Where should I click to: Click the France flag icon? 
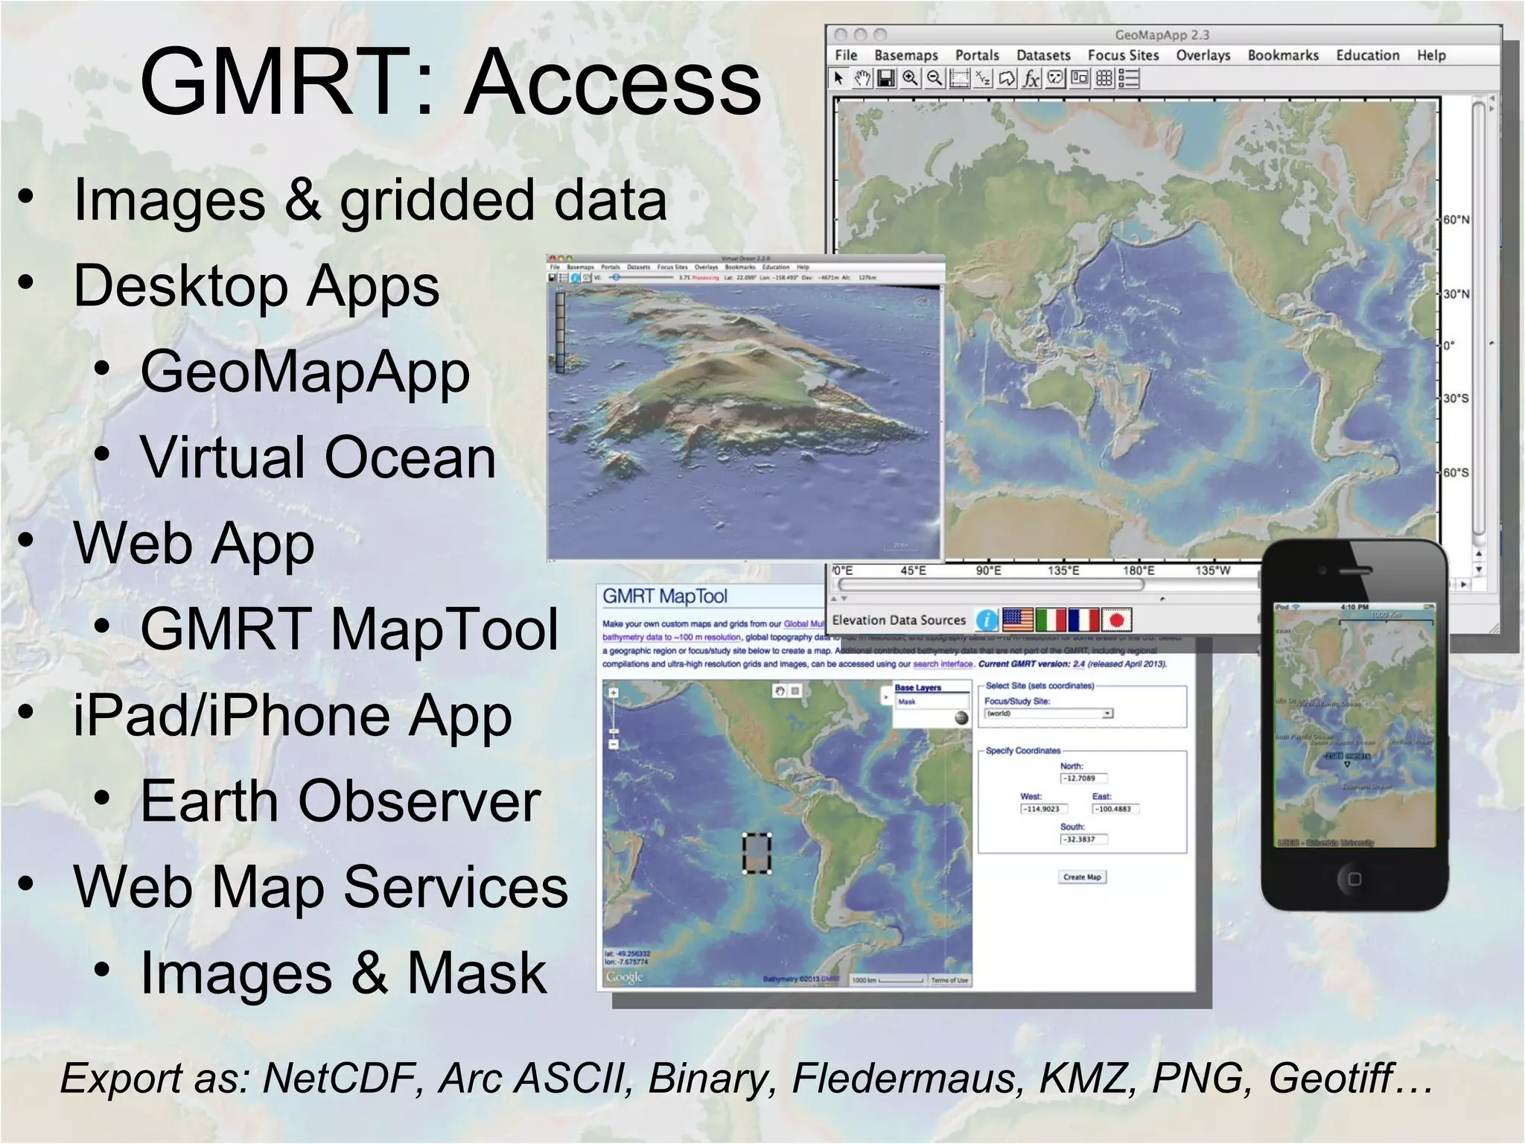click(x=1083, y=620)
